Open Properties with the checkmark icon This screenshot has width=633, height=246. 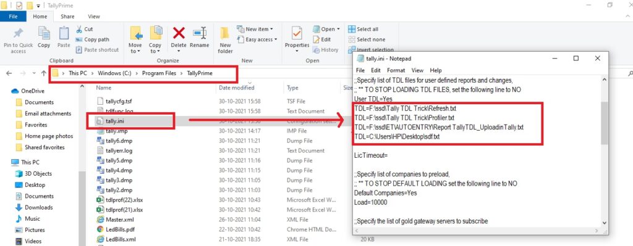(x=297, y=34)
